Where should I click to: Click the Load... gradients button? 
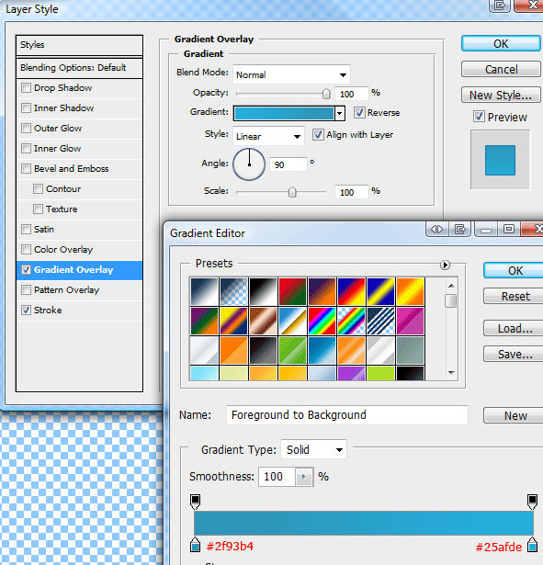click(x=514, y=328)
